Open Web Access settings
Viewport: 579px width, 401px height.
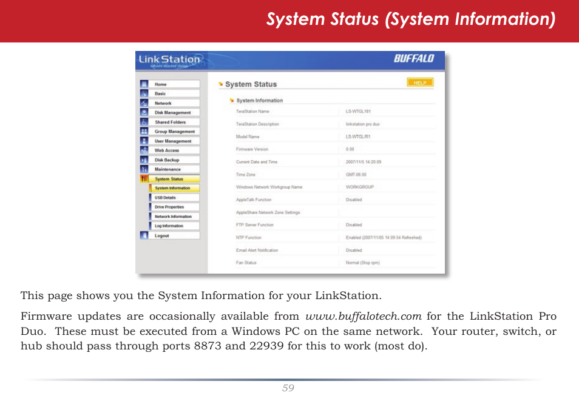(x=174, y=150)
